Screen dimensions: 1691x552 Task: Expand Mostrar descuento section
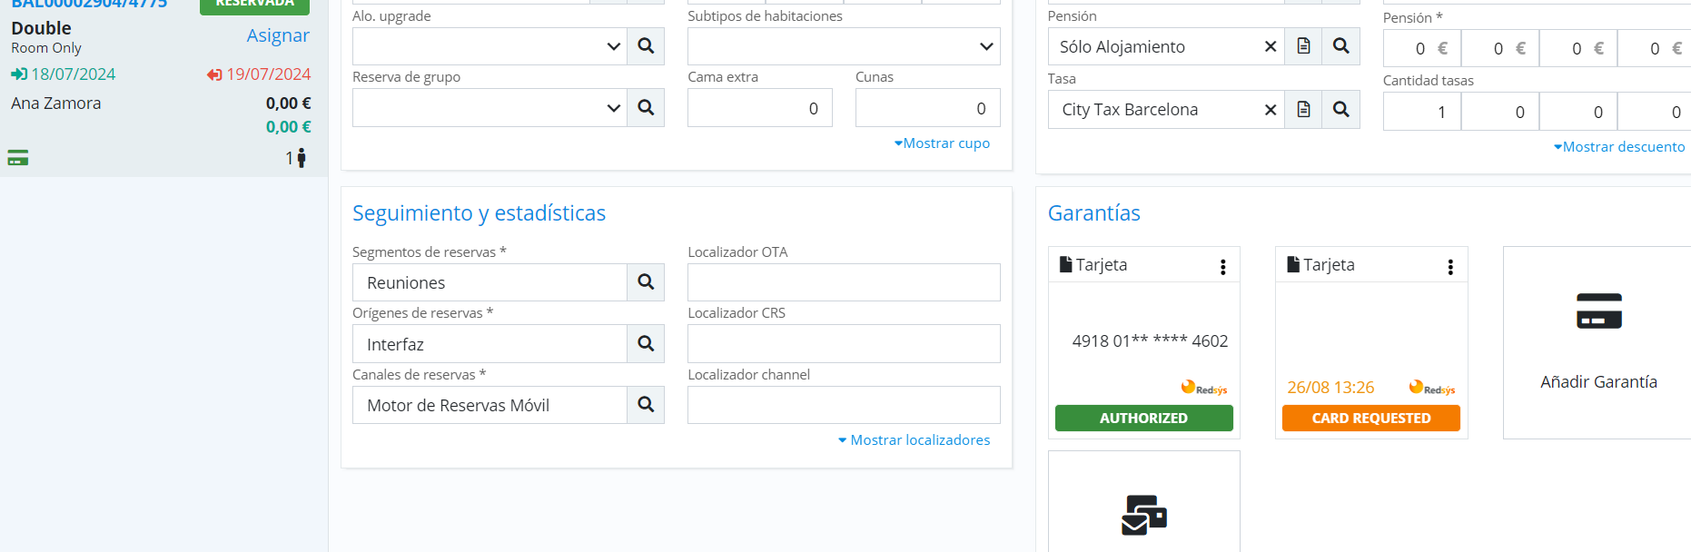pyautogui.click(x=1619, y=147)
